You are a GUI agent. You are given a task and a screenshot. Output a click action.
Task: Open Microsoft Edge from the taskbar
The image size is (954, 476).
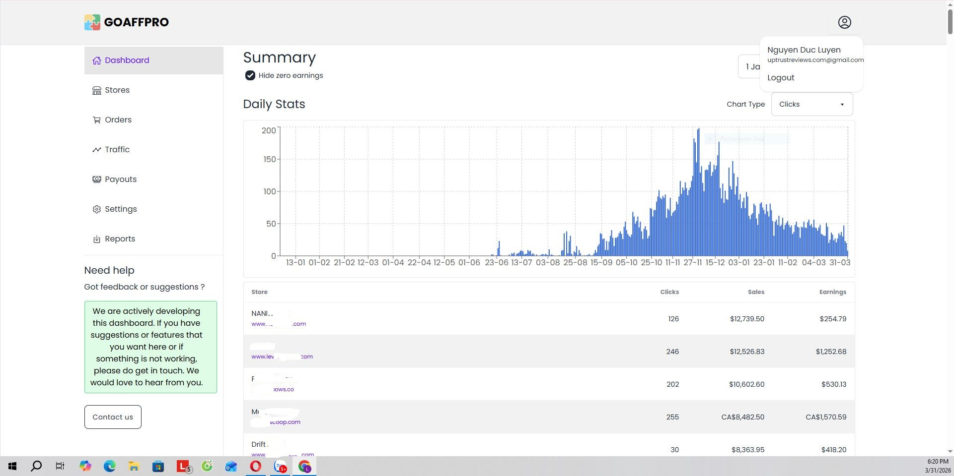[x=110, y=466]
